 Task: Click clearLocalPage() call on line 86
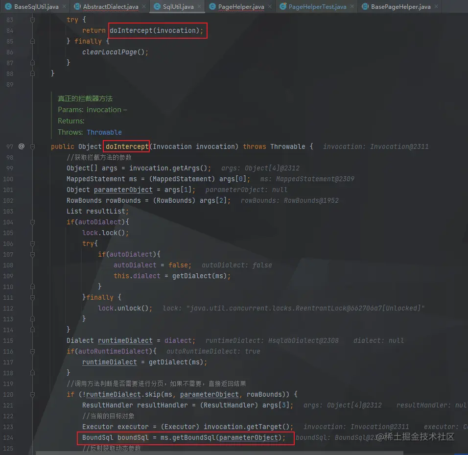tap(114, 52)
